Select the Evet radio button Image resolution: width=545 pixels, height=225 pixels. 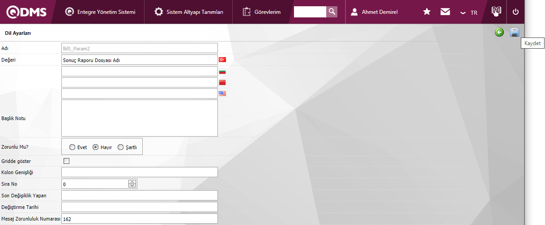[x=72, y=147]
